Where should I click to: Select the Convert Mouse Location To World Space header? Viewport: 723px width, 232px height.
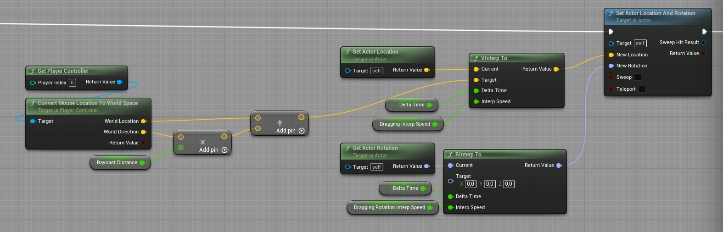(87, 103)
